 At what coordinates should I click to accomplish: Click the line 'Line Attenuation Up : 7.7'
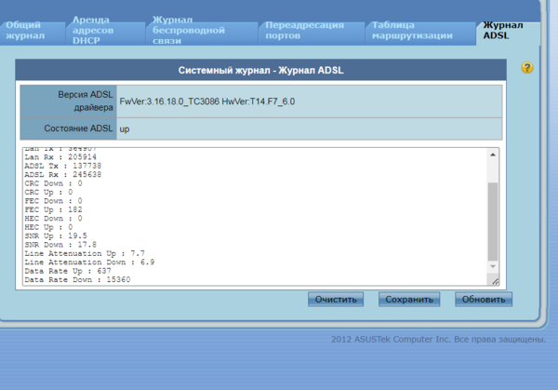click(85, 253)
